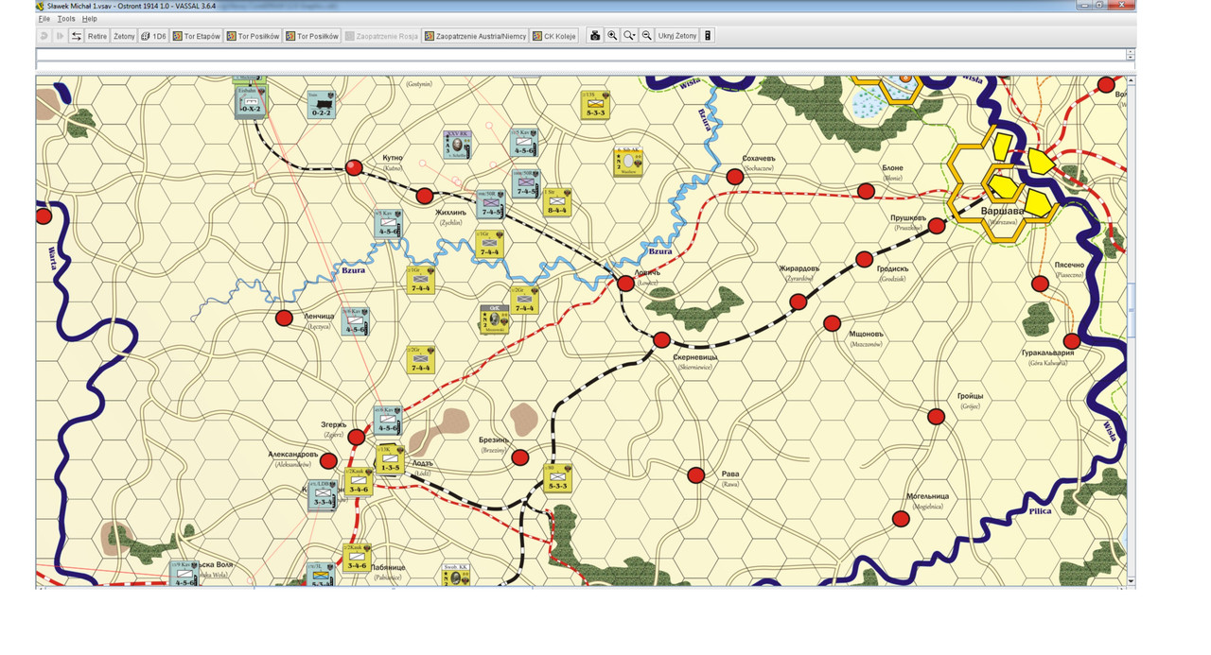The image size is (1211, 655).
Task: Click the Кутно town marker
Action: (354, 167)
